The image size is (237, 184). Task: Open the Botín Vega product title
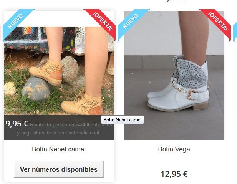pyautogui.click(x=174, y=149)
